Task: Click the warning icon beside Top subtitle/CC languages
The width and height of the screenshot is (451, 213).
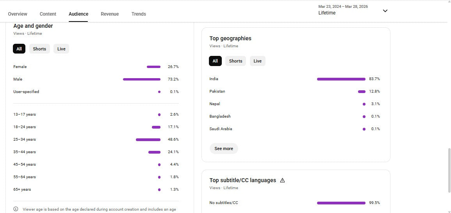Action: 282,181
